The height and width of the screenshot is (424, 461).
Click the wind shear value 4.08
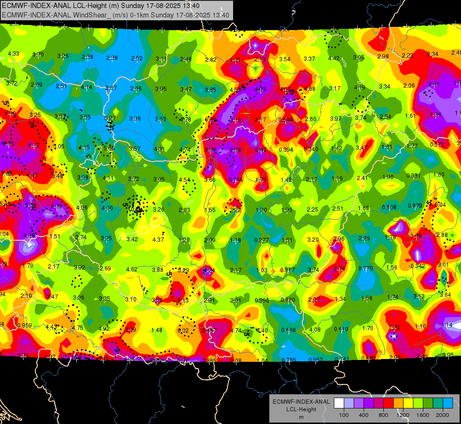[x=315, y=330]
